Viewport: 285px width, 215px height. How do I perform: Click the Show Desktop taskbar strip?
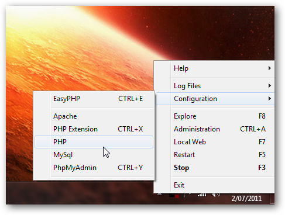272,199
